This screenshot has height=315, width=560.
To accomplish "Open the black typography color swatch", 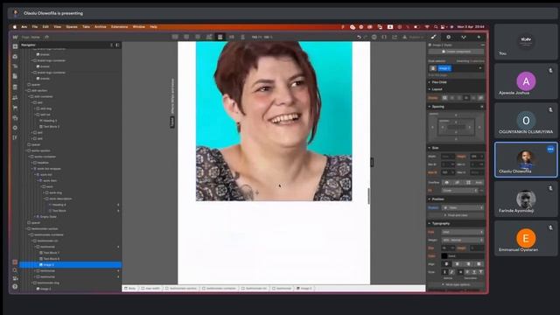I will pyautogui.click(x=444, y=255).
